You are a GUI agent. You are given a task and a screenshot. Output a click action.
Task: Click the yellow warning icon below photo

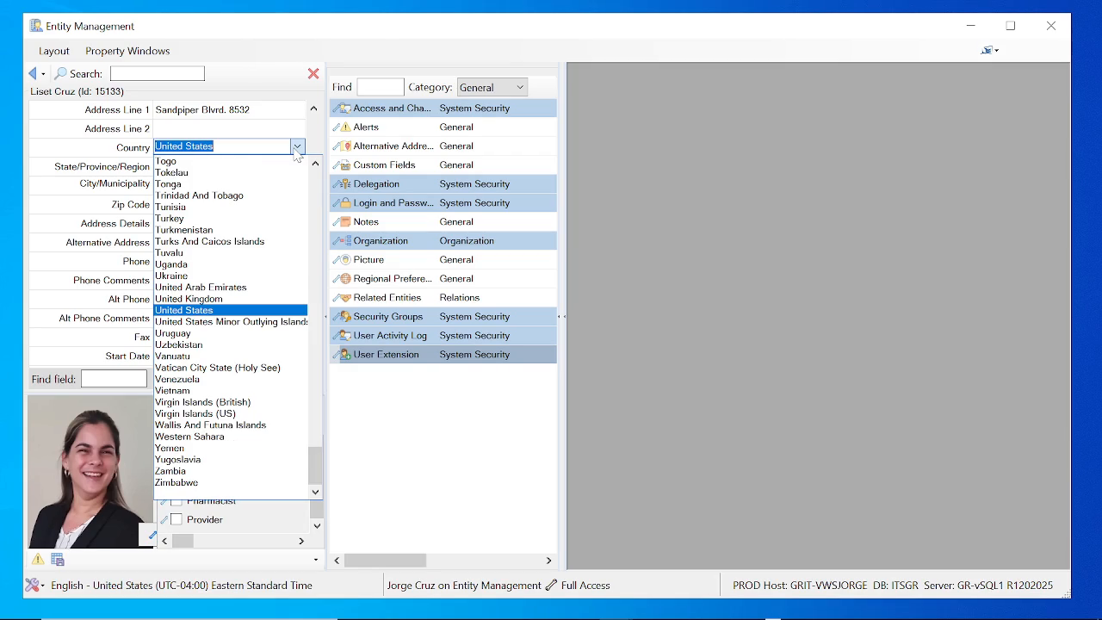click(38, 560)
